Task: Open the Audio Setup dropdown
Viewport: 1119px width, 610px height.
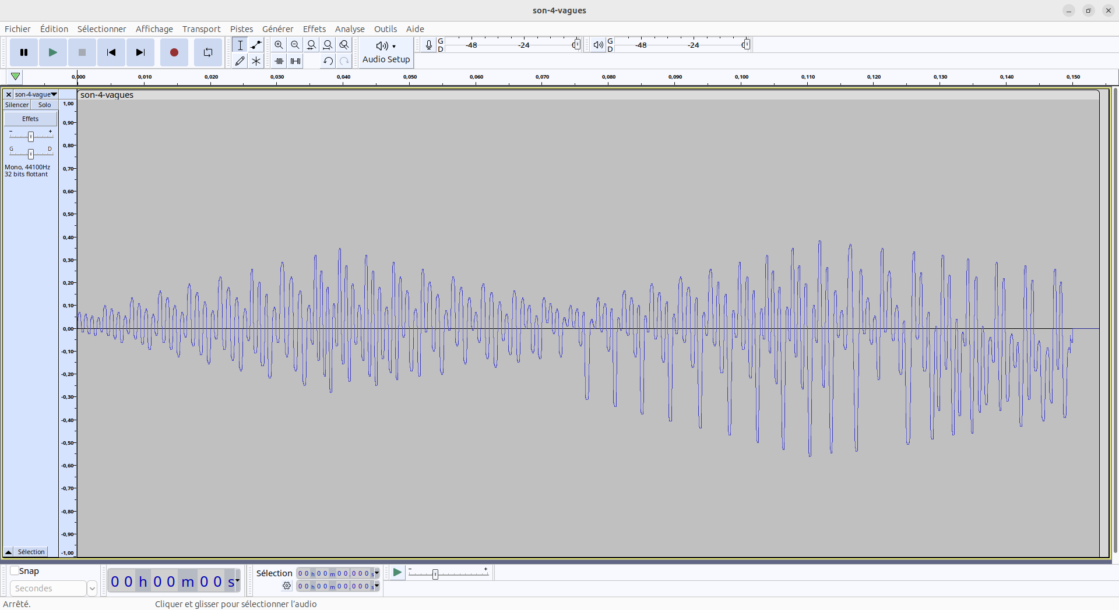Action: [x=386, y=52]
